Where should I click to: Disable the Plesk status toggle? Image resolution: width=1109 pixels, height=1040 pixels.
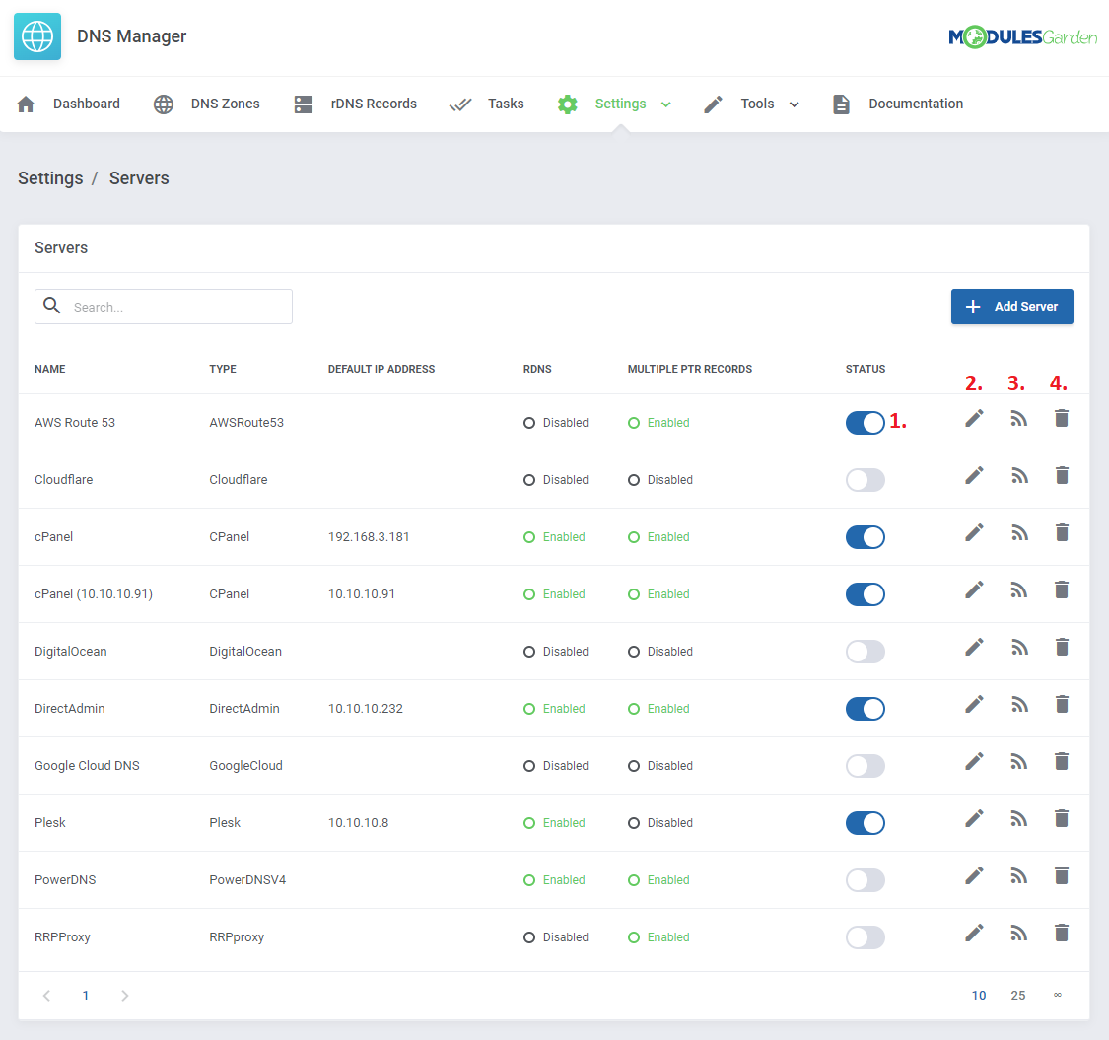865,823
